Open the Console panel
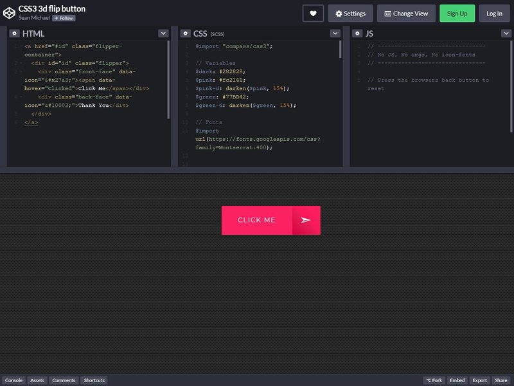Screen dimensions: 514x386 (x=13, y=380)
